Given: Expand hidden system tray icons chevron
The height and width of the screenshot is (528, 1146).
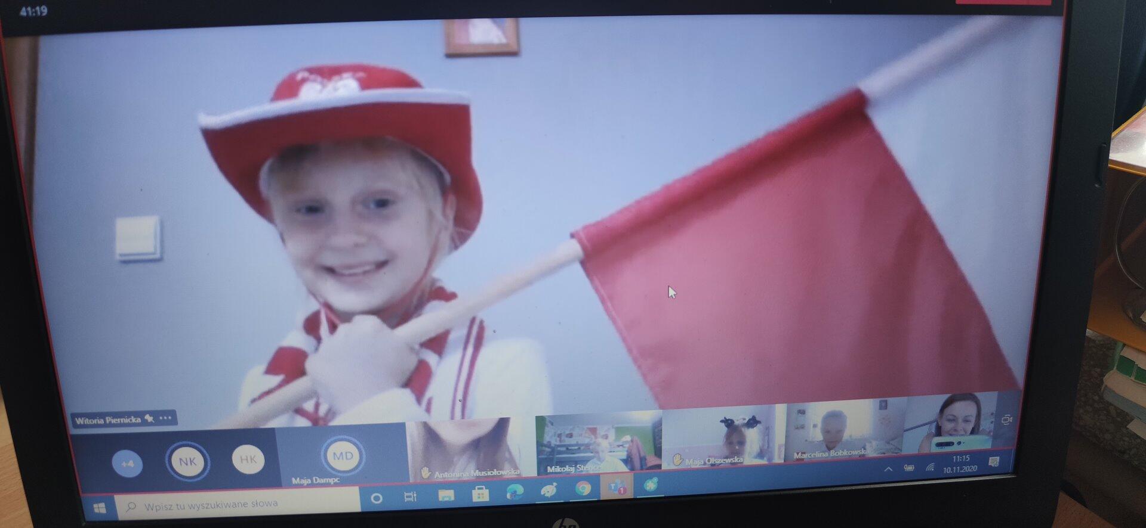Looking at the screenshot, I should [x=888, y=469].
